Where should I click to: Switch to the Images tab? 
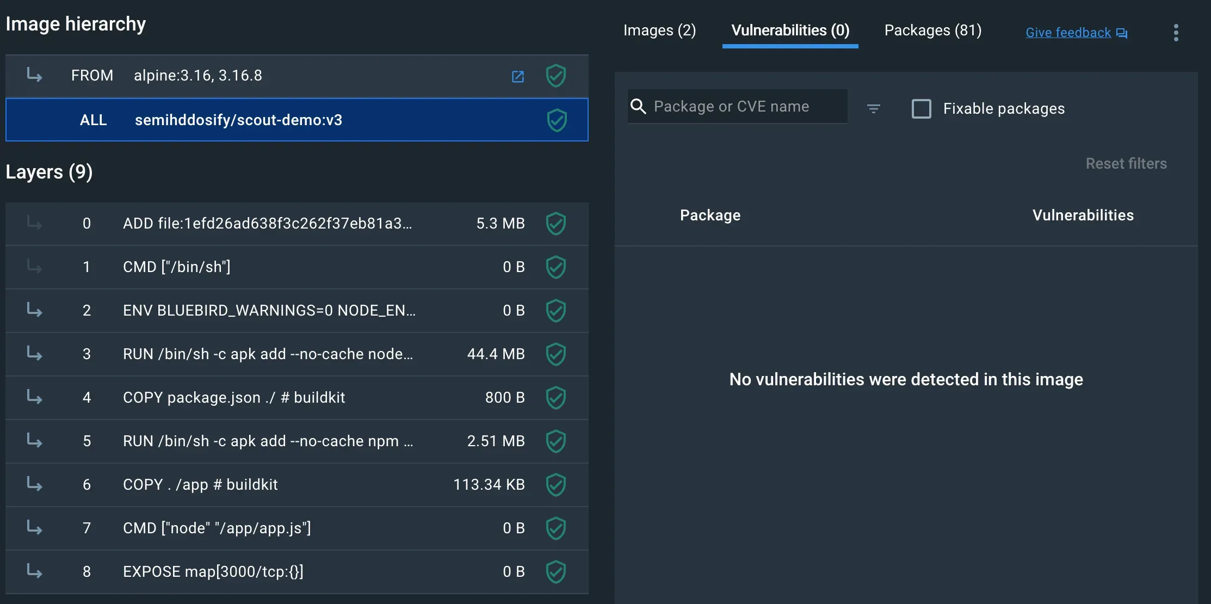pyautogui.click(x=659, y=30)
